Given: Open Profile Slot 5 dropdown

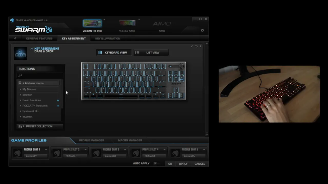Looking at the screenshot, I should click(x=204, y=149).
